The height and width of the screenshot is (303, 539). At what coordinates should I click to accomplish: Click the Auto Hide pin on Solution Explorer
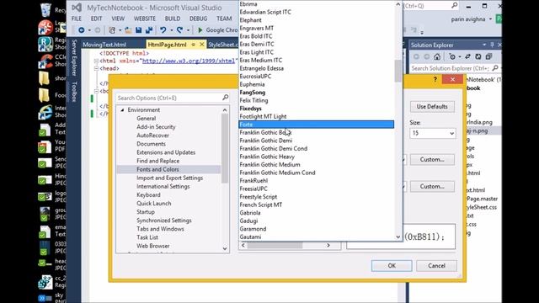(x=492, y=45)
